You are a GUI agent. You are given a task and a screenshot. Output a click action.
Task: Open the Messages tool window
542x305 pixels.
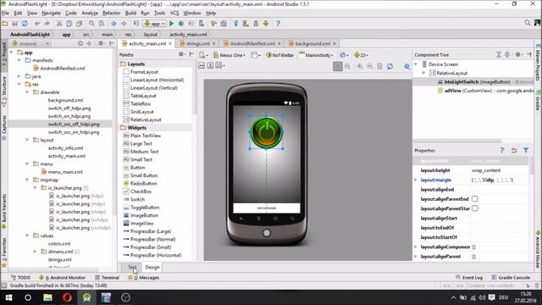point(143,277)
